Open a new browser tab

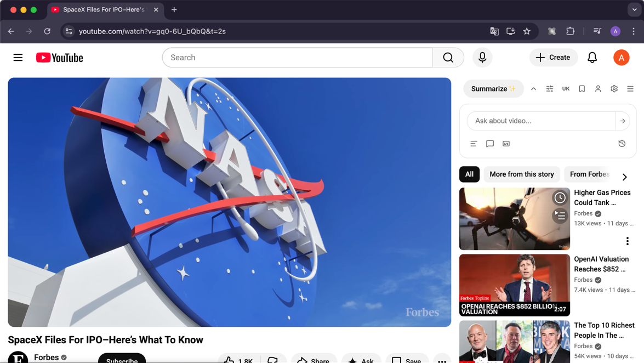174,9
